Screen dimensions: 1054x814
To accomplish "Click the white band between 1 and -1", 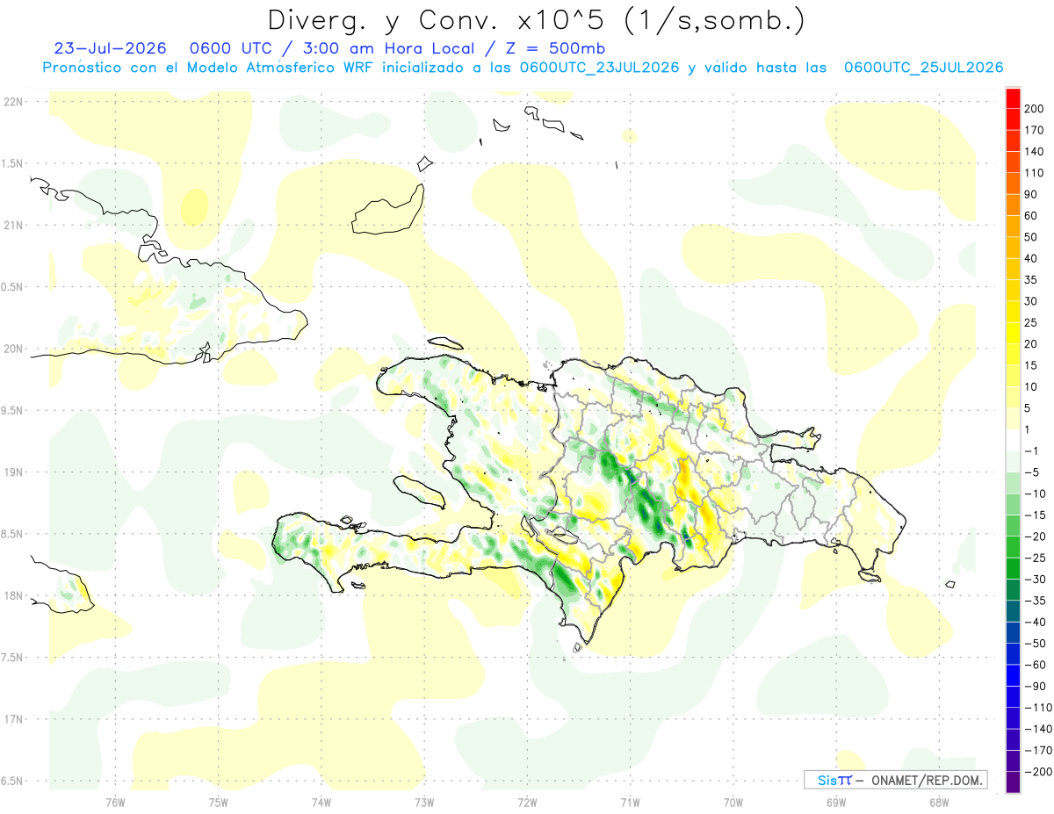I will tap(1013, 441).
